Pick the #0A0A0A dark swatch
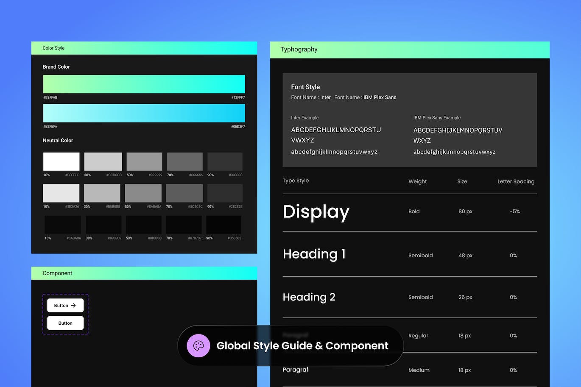The width and height of the screenshot is (581, 387). click(x=63, y=225)
